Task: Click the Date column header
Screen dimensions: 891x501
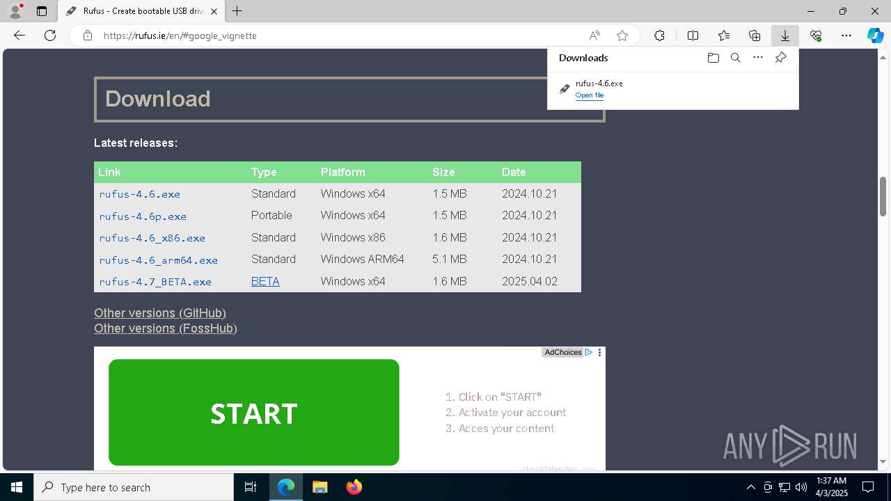Action: click(x=514, y=172)
